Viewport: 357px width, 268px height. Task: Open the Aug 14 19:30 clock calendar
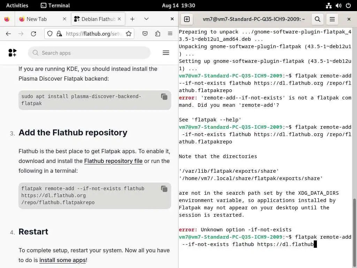point(178,6)
